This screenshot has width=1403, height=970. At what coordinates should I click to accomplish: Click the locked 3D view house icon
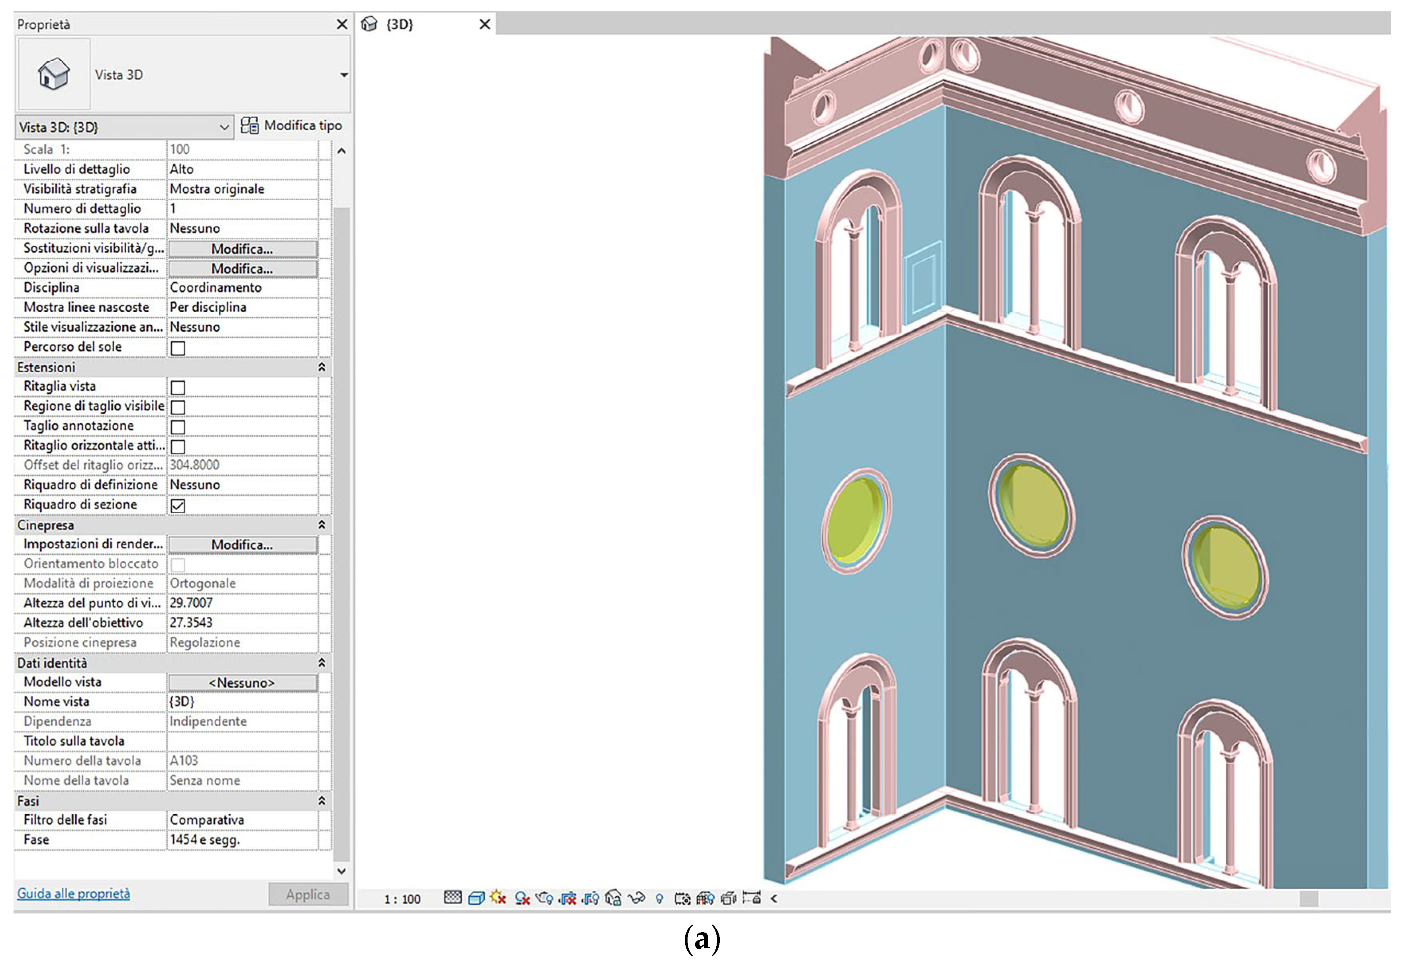coord(613,898)
